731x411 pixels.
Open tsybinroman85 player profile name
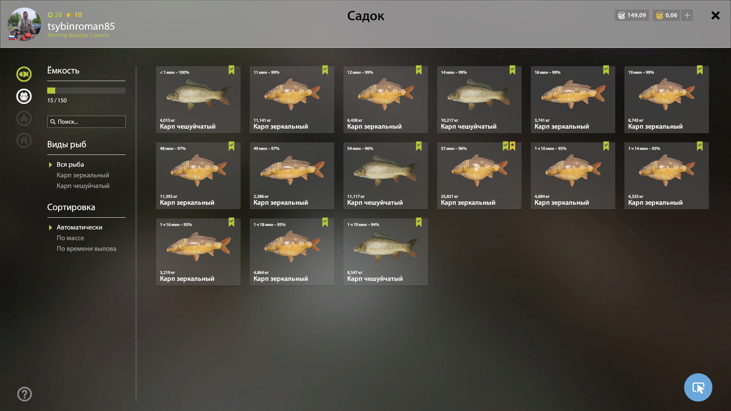[81, 26]
